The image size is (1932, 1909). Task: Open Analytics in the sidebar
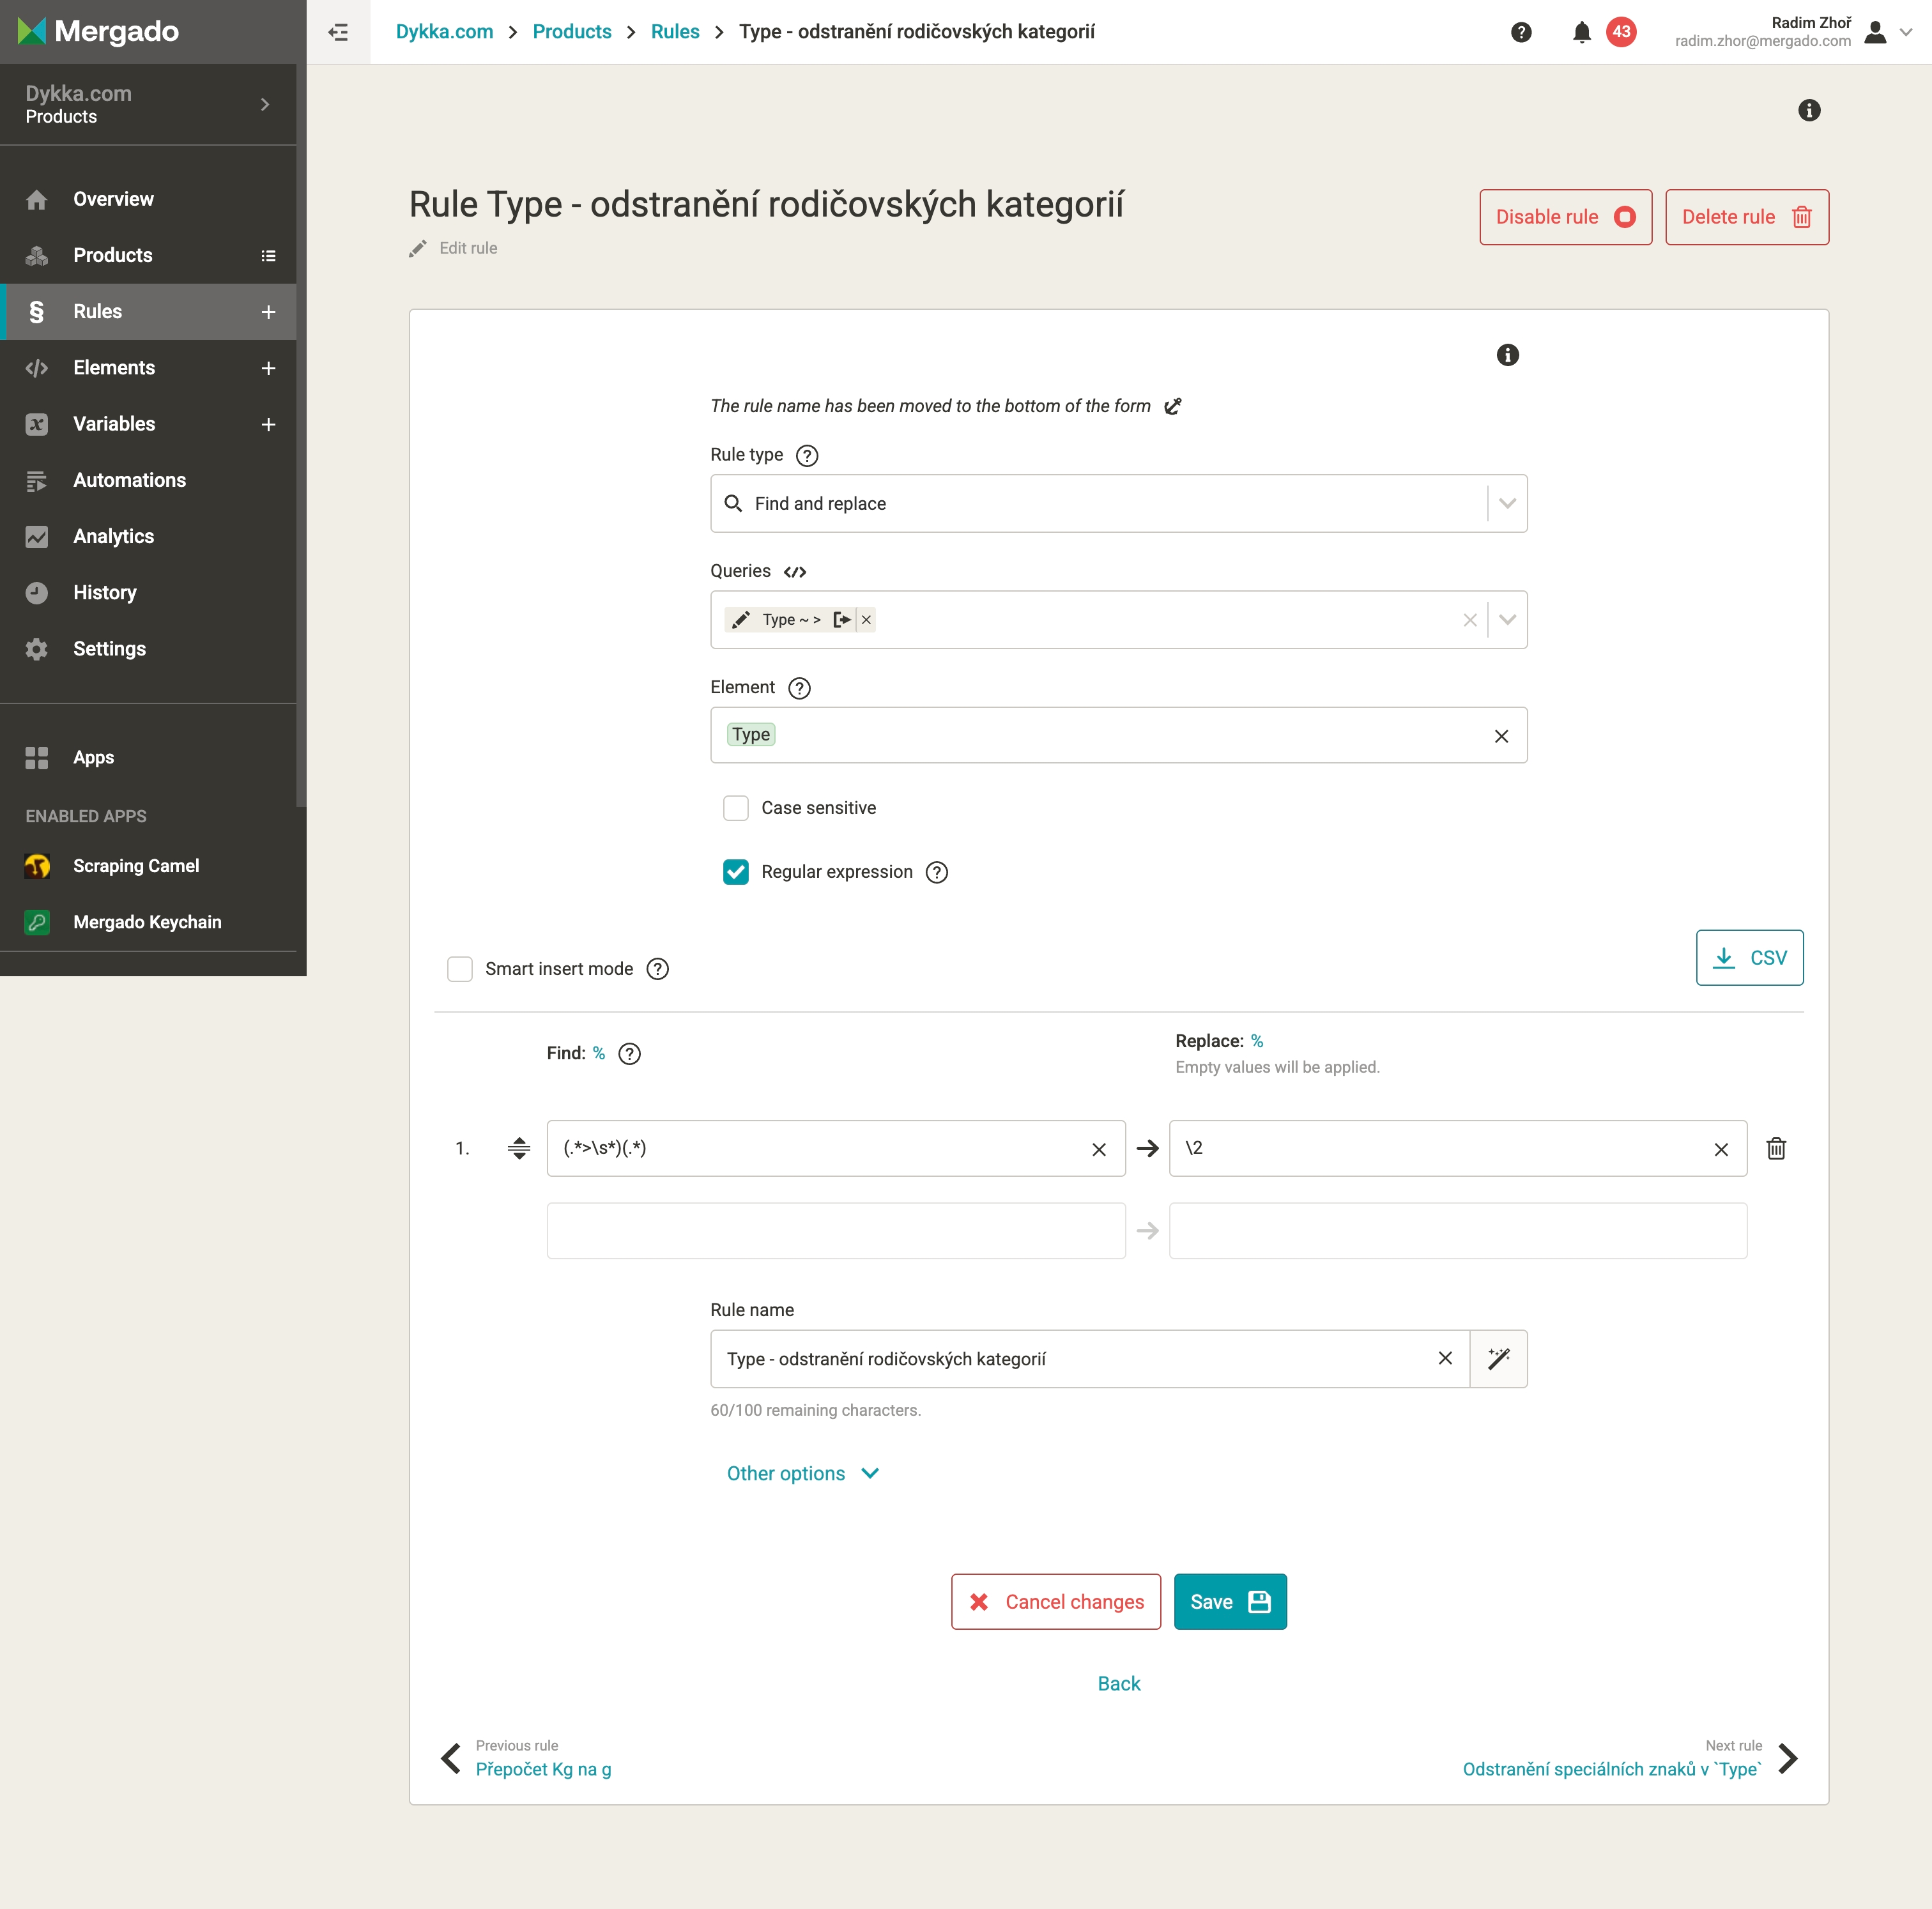[x=113, y=536]
